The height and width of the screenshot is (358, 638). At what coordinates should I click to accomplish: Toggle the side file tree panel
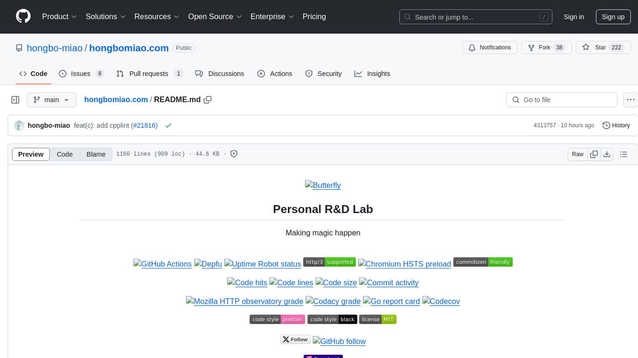click(15, 100)
